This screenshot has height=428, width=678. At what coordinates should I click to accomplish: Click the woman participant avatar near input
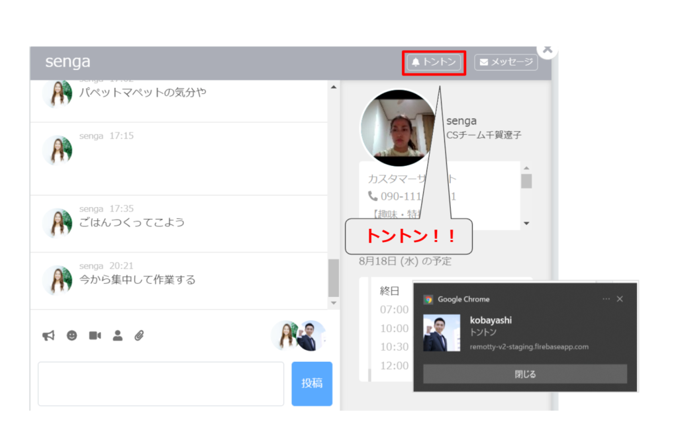[x=285, y=335]
